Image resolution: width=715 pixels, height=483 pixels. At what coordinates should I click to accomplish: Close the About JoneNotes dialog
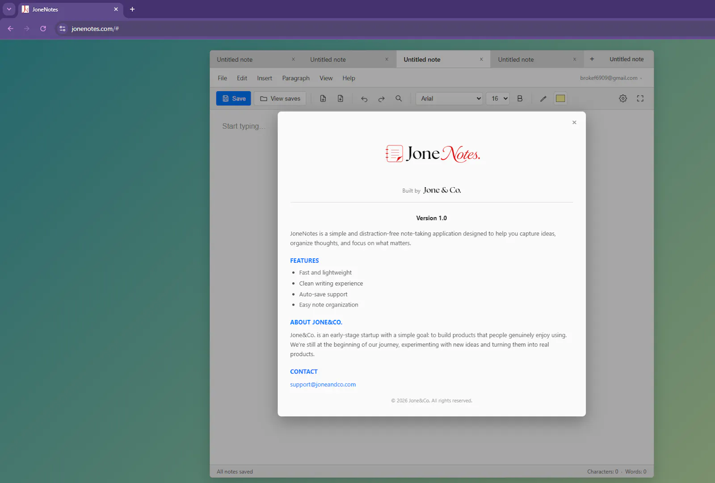click(574, 122)
